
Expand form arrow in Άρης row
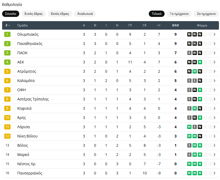(x=215, y=118)
